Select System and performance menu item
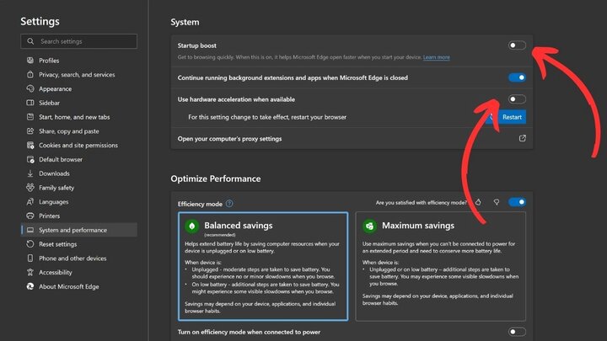 tap(79, 230)
